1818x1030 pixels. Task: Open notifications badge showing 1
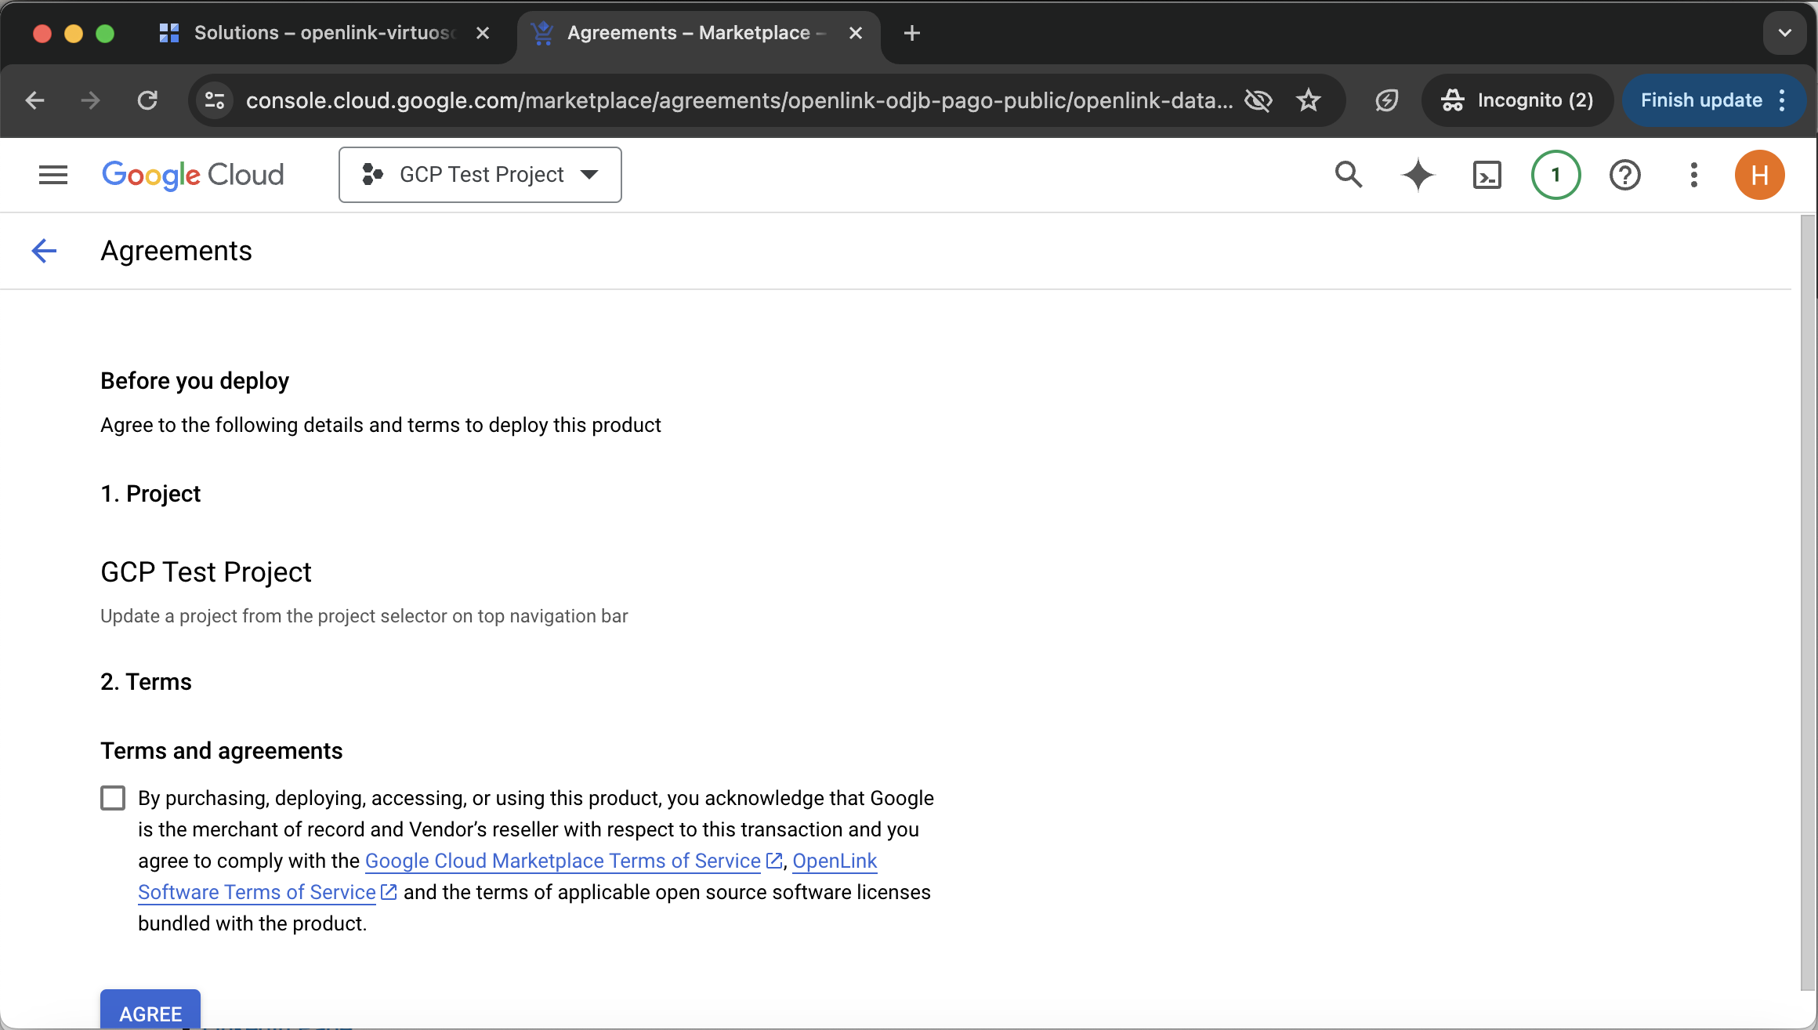[1555, 175]
